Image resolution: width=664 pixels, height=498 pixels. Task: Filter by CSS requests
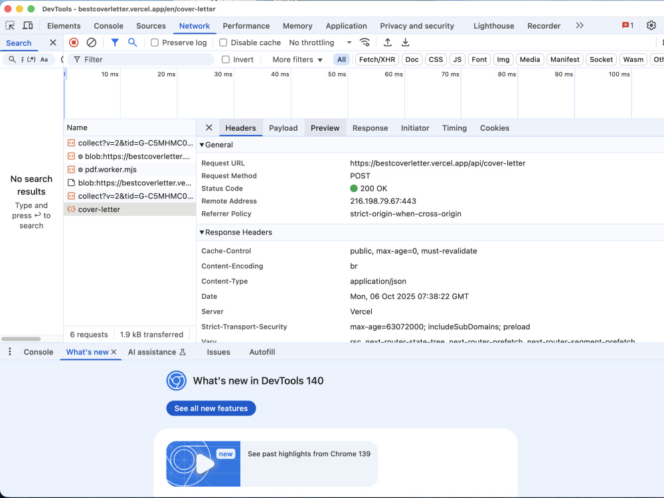tap(436, 59)
